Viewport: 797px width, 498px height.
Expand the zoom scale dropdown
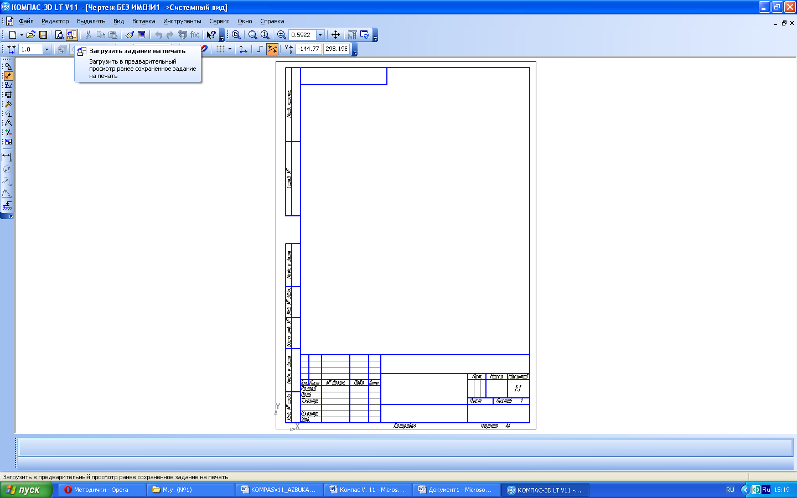(320, 35)
